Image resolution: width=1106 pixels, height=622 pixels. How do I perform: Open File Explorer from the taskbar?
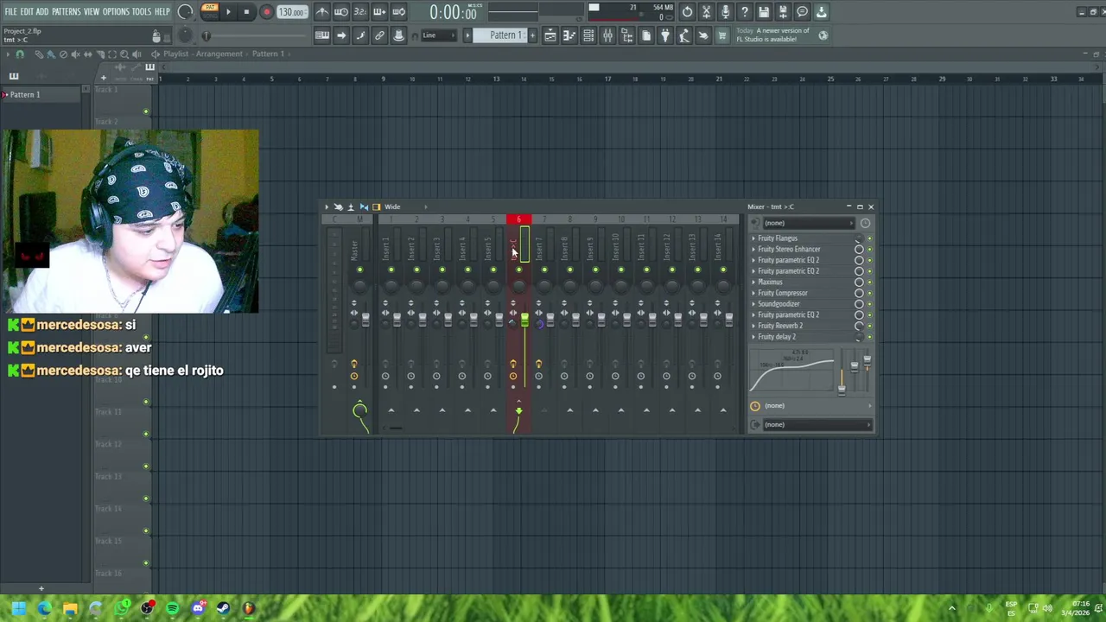[70, 608]
